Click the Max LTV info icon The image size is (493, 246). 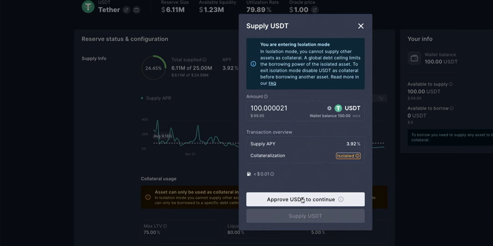point(165,226)
